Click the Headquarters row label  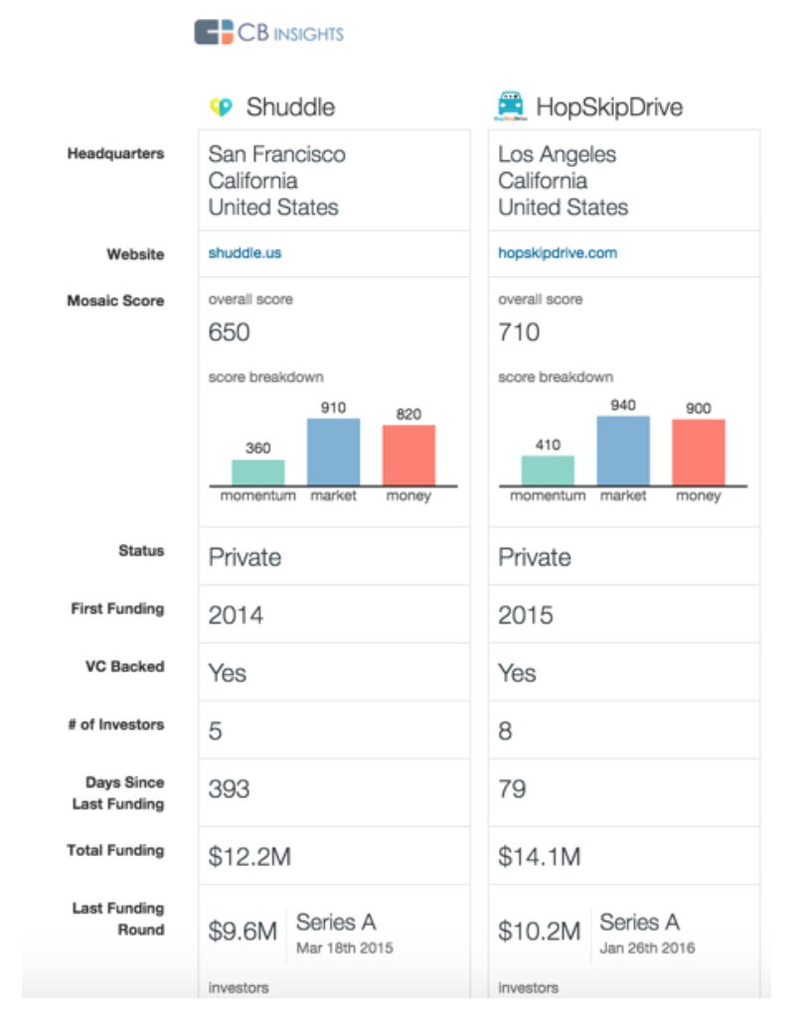[115, 153]
